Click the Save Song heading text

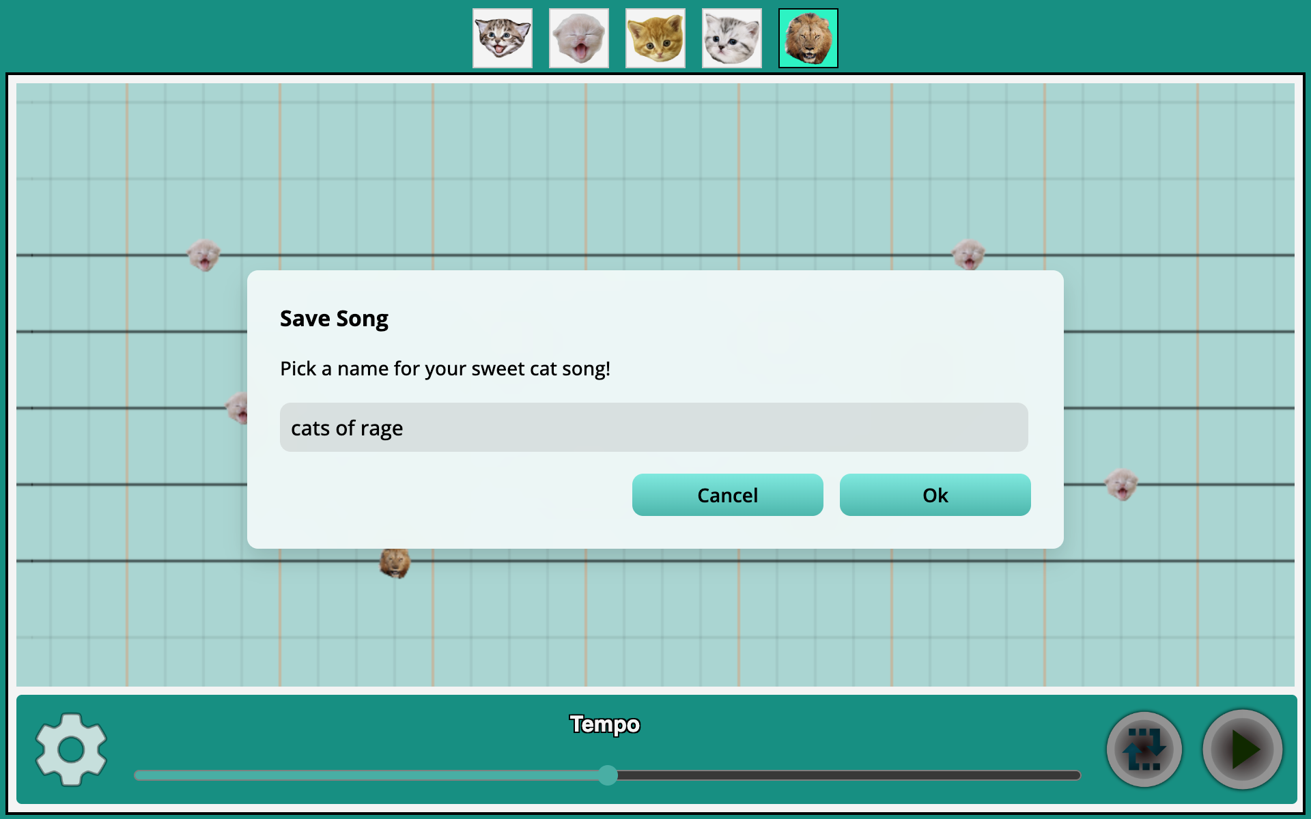334,319
